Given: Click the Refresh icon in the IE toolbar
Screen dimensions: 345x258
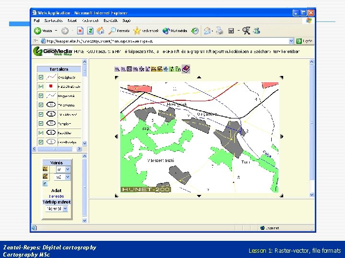Looking at the screenshot, I should (x=90, y=31).
